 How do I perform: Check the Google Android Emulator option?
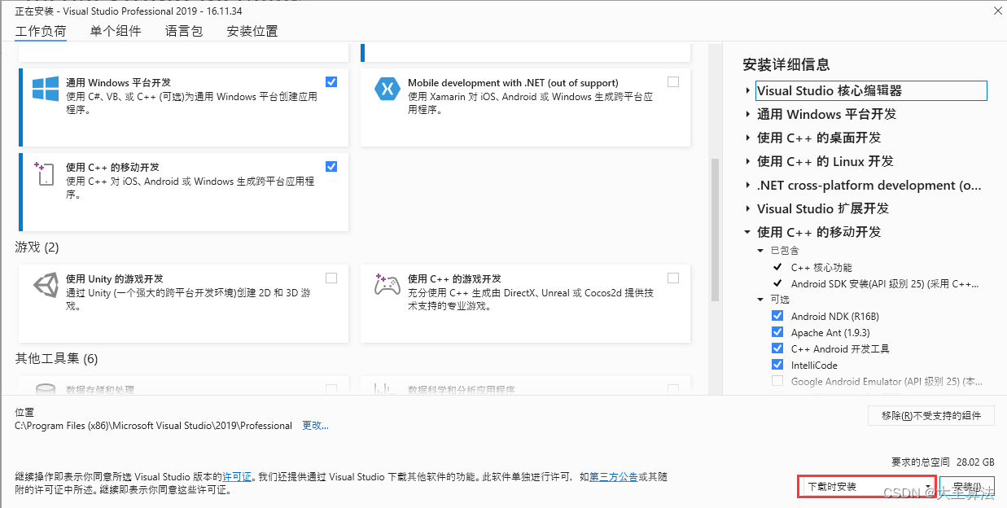pos(777,381)
